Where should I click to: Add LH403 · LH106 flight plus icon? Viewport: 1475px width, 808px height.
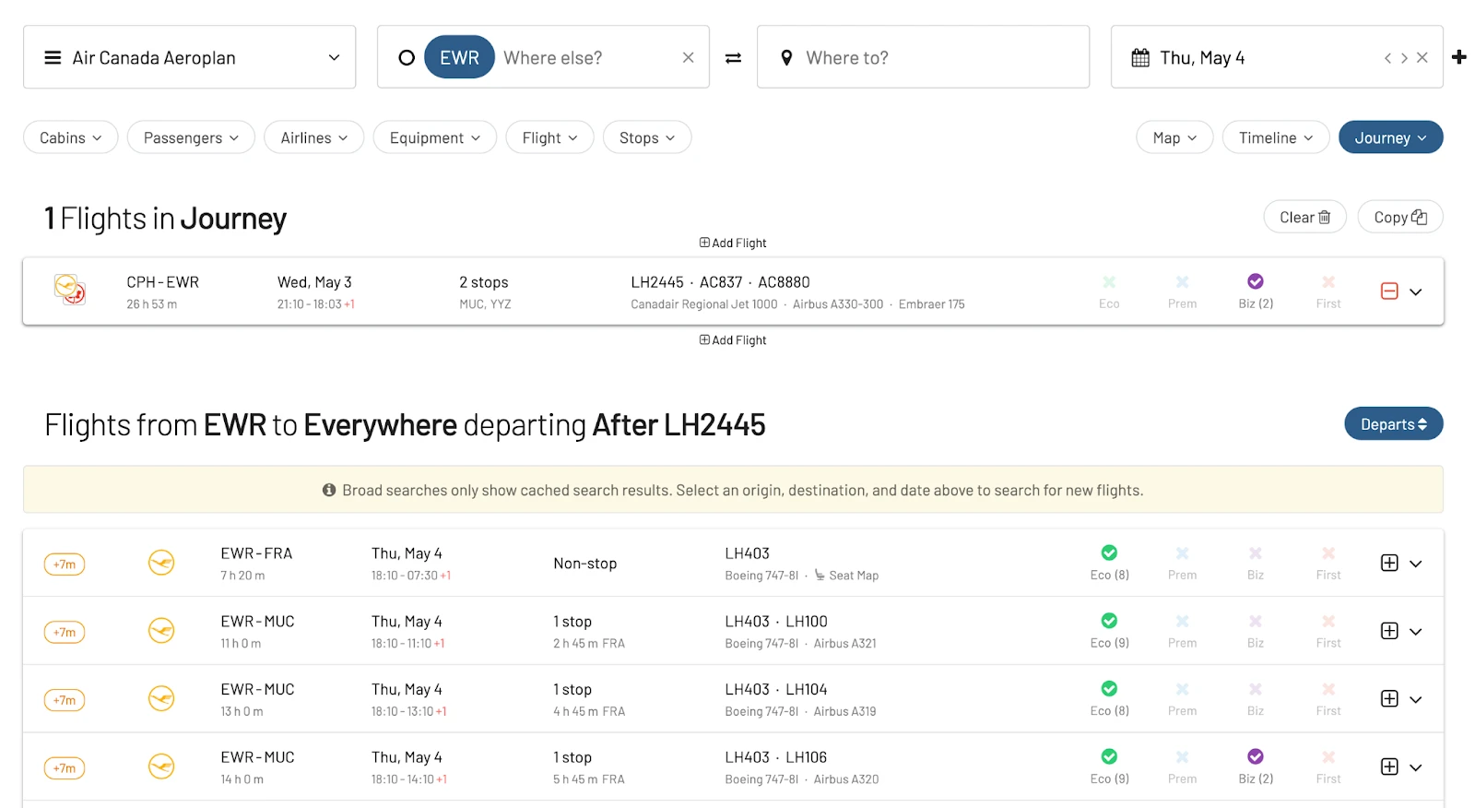pyautogui.click(x=1389, y=766)
